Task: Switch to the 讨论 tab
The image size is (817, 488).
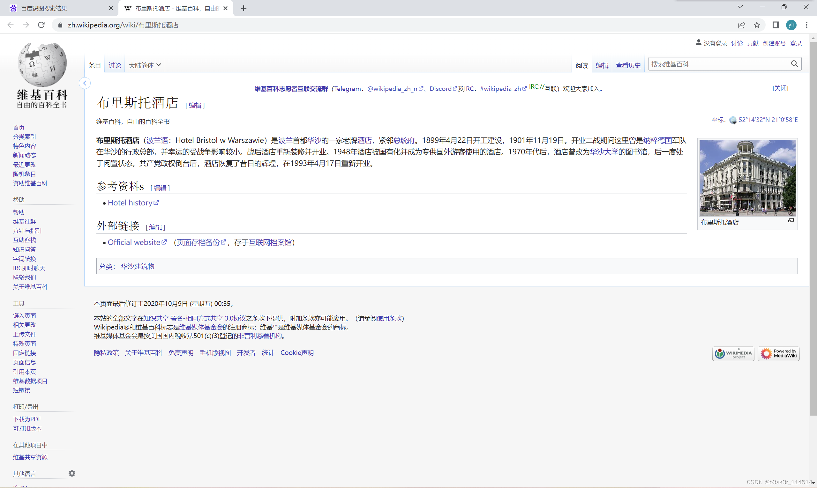Action: coord(115,65)
